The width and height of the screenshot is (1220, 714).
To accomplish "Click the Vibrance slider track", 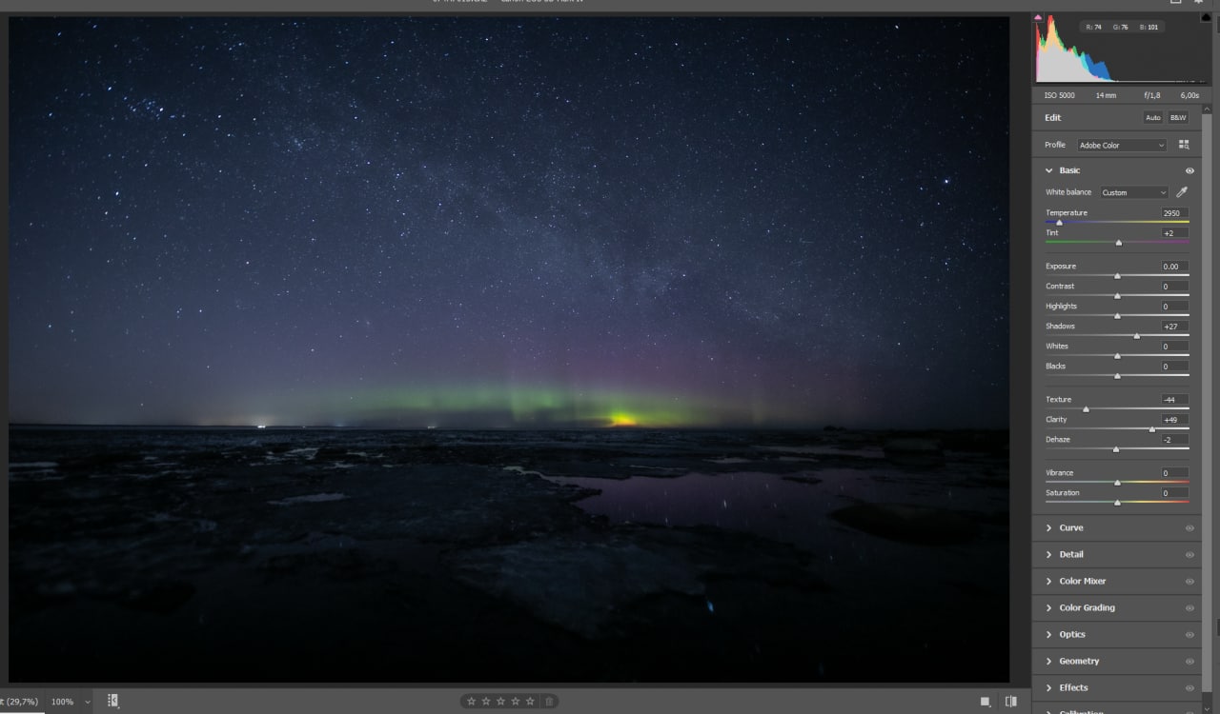I will 1117,482.
